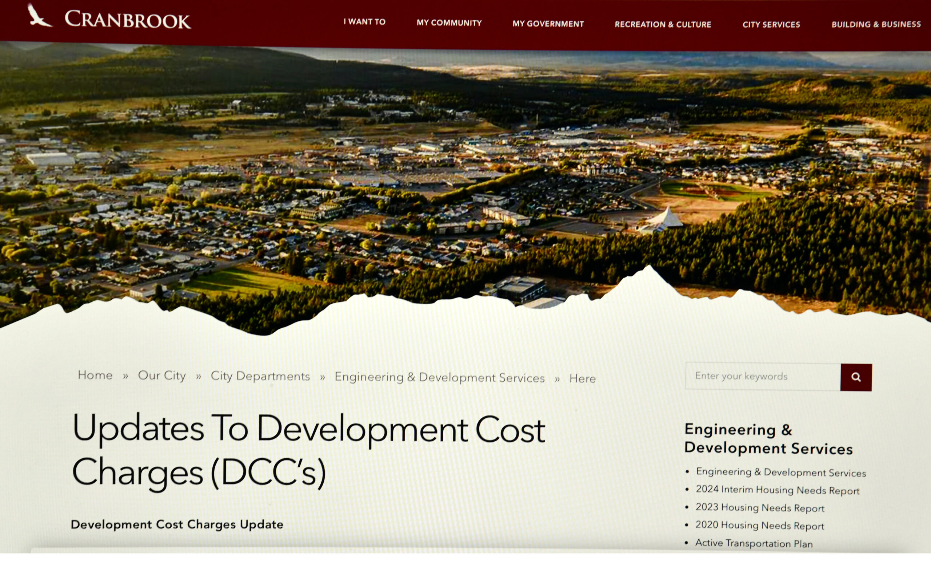Open Engineering & Development Services sidebar link
The image size is (931, 580).
click(x=780, y=472)
